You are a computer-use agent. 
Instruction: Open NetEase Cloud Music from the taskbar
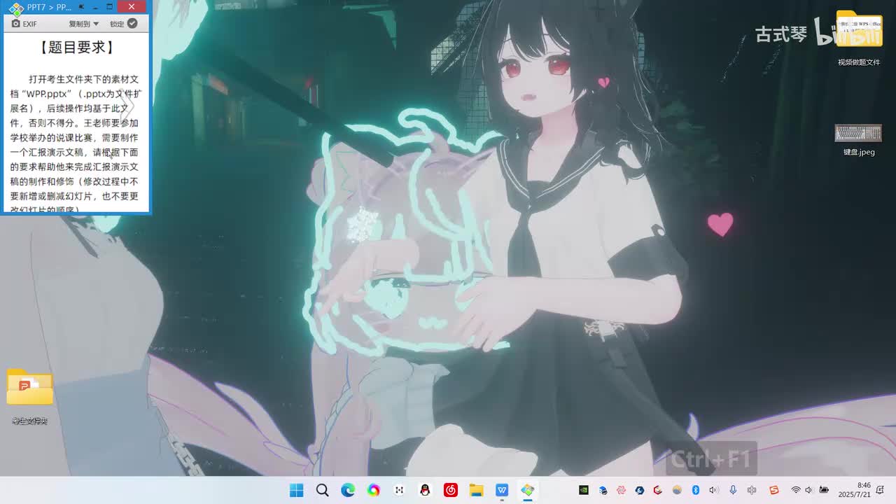click(x=451, y=490)
